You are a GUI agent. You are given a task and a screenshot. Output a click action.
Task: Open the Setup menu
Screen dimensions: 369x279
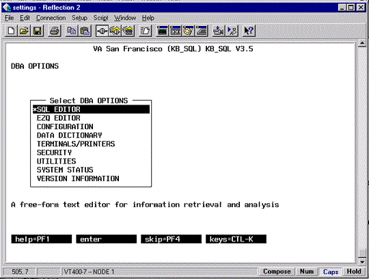(x=79, y=18)
